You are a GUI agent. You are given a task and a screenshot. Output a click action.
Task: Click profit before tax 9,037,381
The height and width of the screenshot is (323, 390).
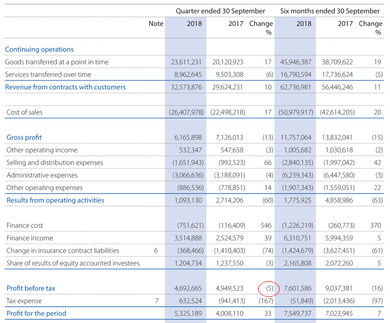(339, 288)
